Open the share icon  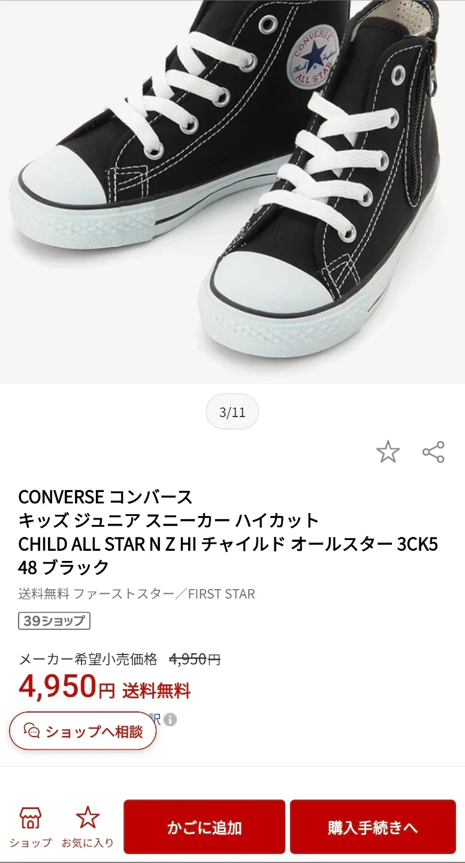click(x=433, y=452)
